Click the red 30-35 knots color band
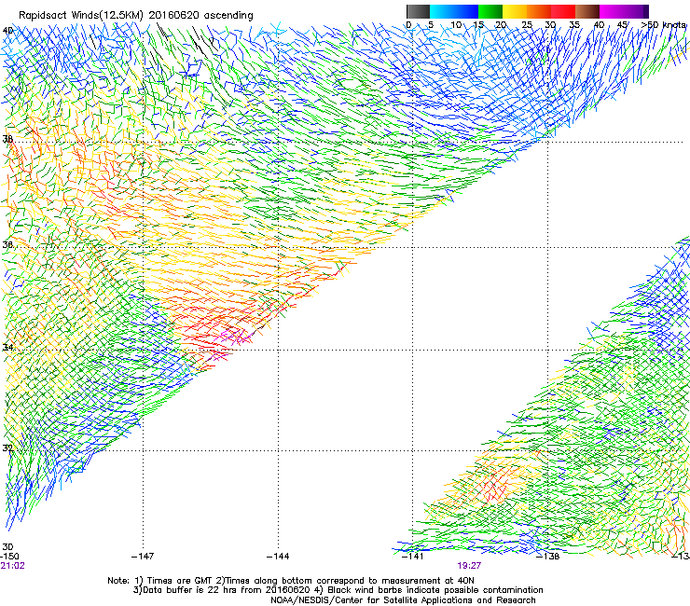The image size is (690, 606). click(x=563, y=11)
